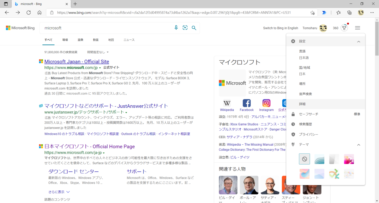The height and width of the screenshot is (203, 379).
Task: Close the microsoft - Bing tab
Action: [x=67, y=4]
